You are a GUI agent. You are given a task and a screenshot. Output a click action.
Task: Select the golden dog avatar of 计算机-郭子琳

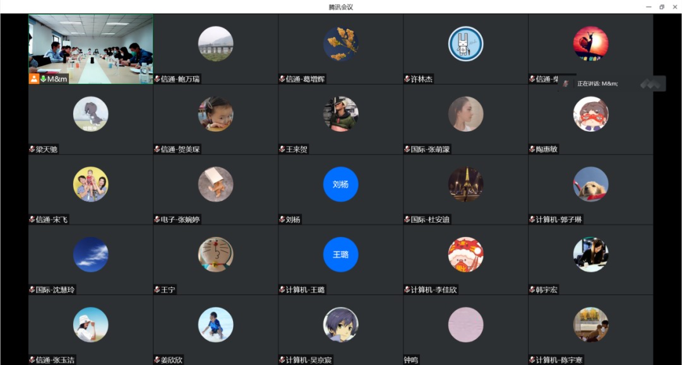coord(590,184)
